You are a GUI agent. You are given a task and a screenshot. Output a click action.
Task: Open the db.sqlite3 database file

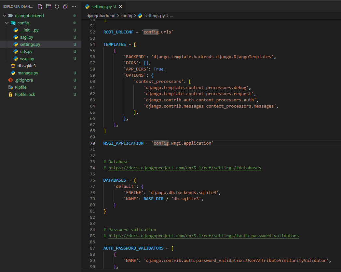tap(26, 66)
